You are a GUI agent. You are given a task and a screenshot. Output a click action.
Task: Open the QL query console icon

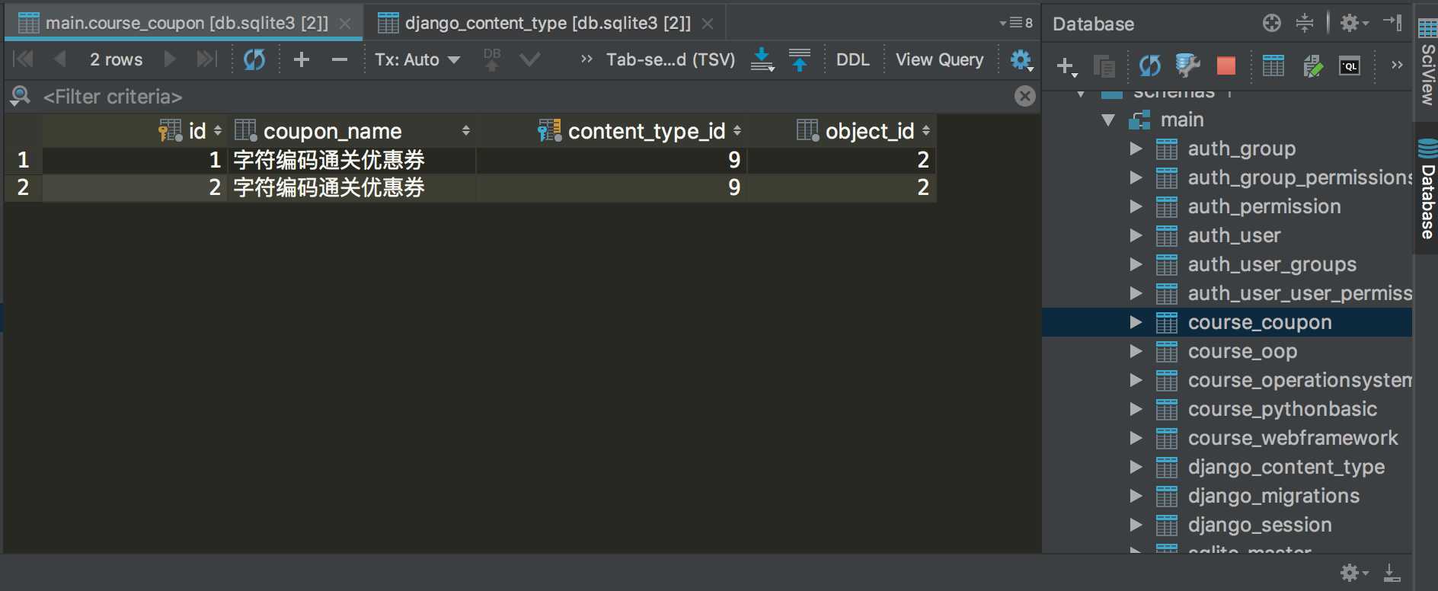click(1350, 66)
